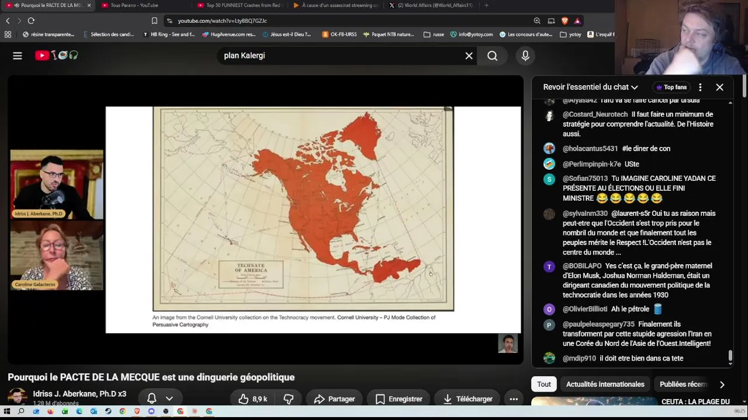Show more filter chips with the right chevron
Screen dimensions: 748x420
click(722, 384)
